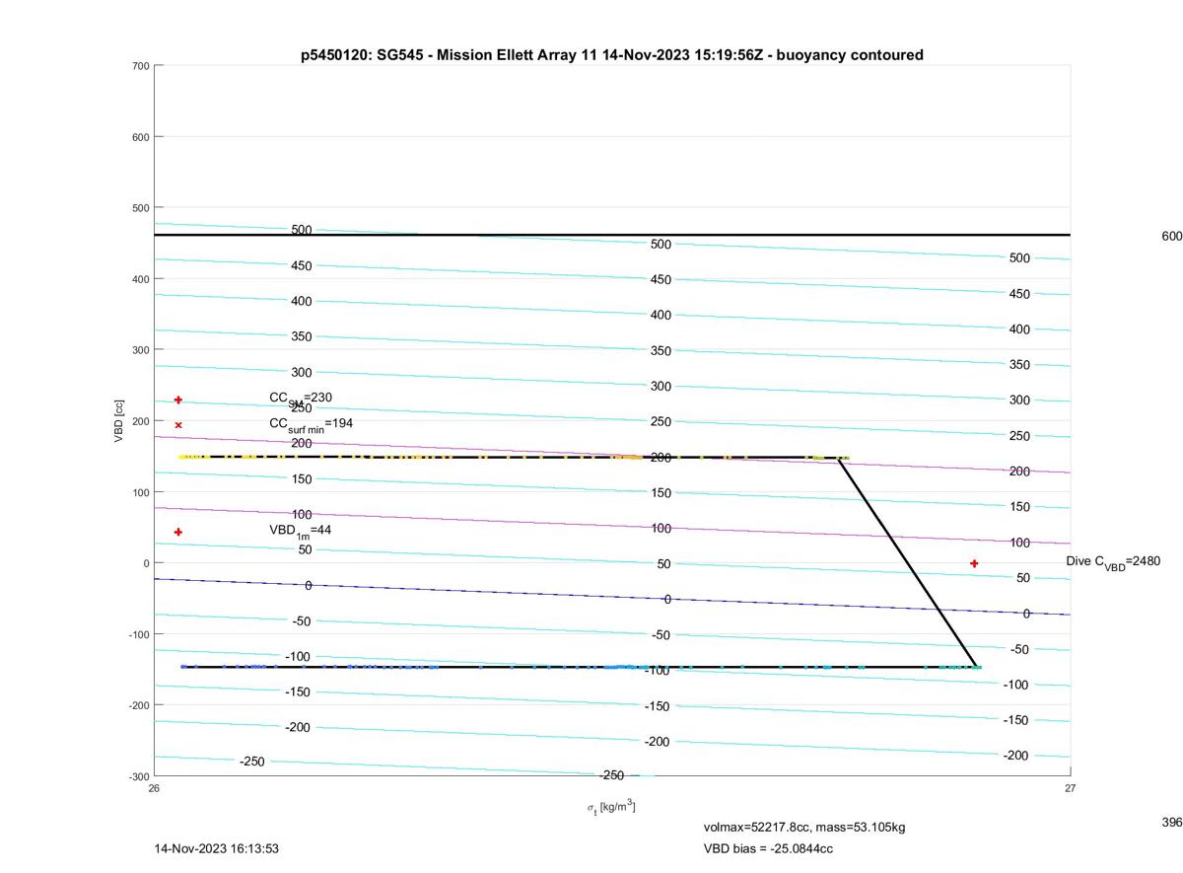Click the thick black horizontal line near VBD 460
This screenshot has height=873, width=1183.
tap(612, 235)
